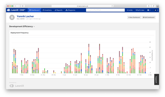
Task: Open the help question mark menu
Action: [x=149, y=10]
